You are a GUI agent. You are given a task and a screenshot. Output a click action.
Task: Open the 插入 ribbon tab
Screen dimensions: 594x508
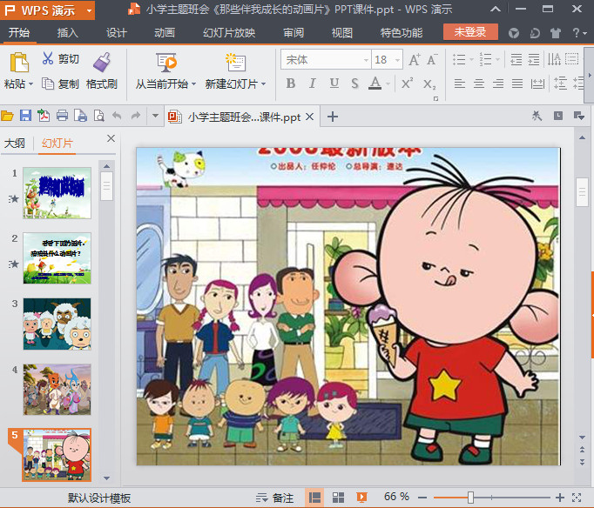click(x=67, y=33)
